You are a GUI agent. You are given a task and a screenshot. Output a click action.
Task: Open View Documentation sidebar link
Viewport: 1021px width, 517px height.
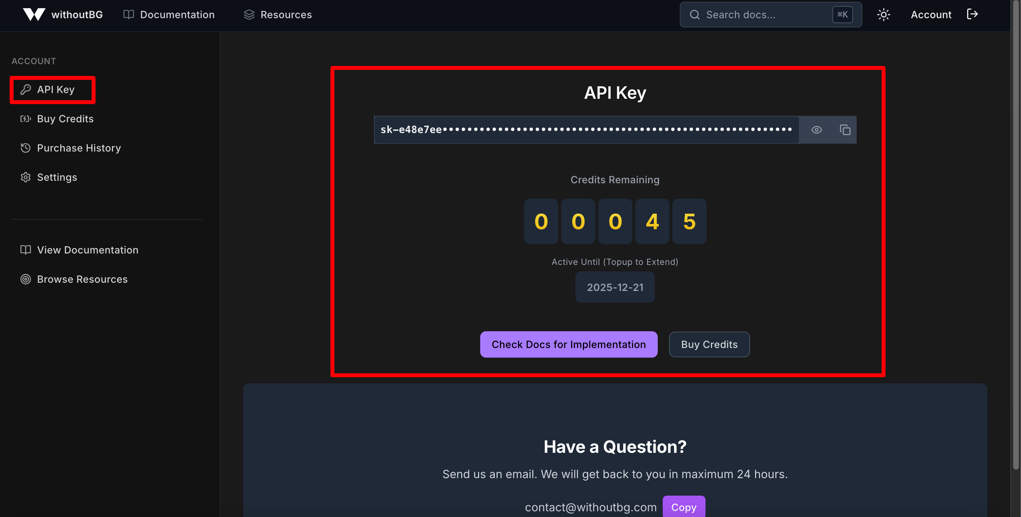point(87,250)
